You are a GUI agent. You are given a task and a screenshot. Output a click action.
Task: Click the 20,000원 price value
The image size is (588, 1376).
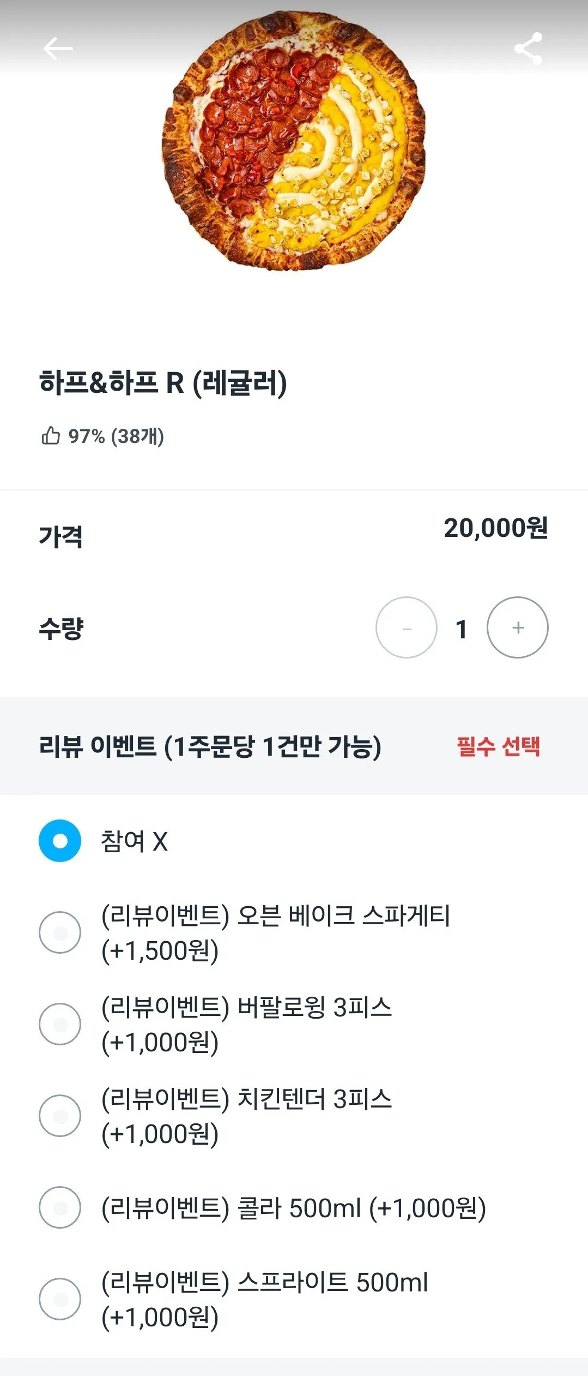click(495, 528)
